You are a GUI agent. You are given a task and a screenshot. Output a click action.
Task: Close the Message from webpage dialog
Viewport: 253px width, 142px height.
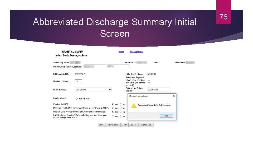click(174, 96)
